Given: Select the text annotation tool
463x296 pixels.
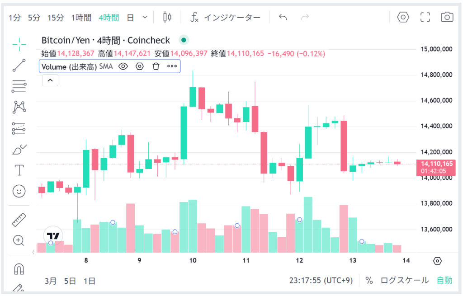Looking at the screenshot, I should coord(19,170).
